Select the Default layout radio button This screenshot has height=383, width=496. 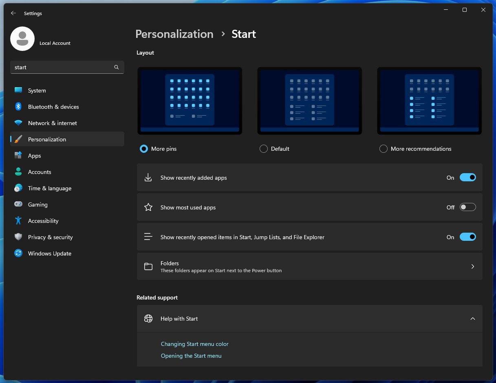click(263, 149)
